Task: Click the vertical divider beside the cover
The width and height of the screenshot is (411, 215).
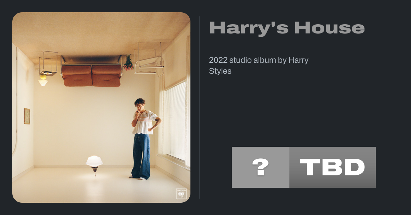Action: click(x=200, y=107)
